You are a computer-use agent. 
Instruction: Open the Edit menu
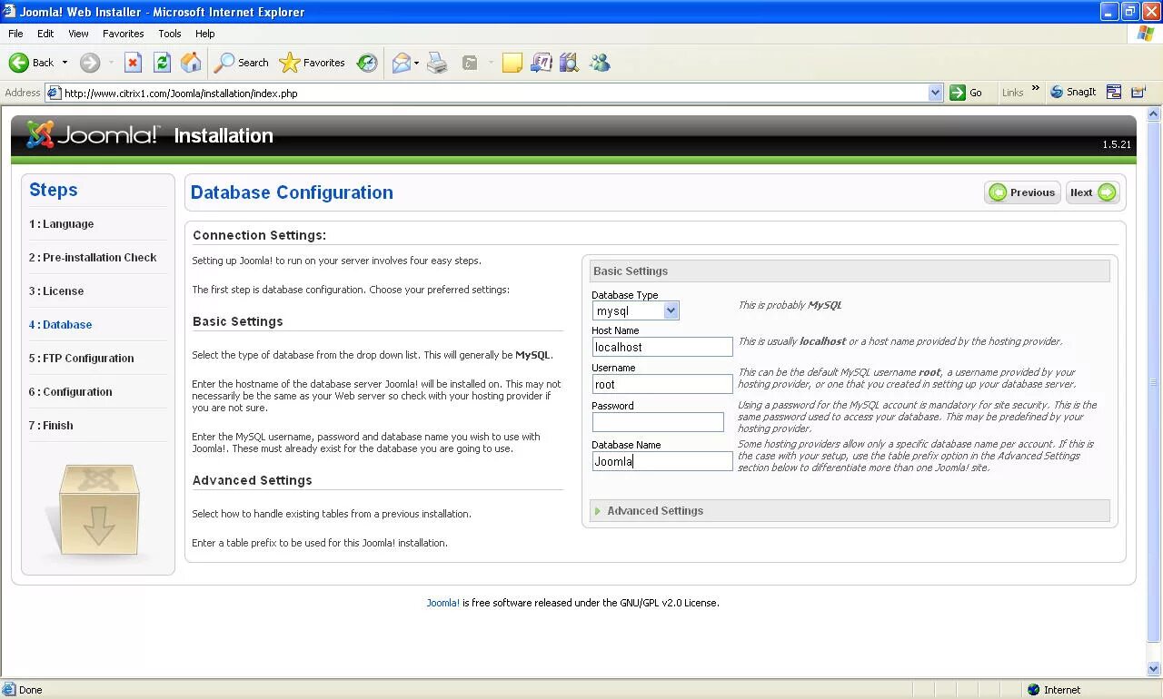coord(45,34)
